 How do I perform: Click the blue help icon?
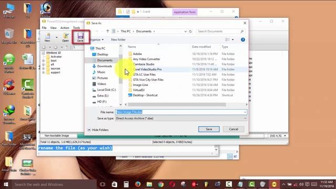coord(243,40)
